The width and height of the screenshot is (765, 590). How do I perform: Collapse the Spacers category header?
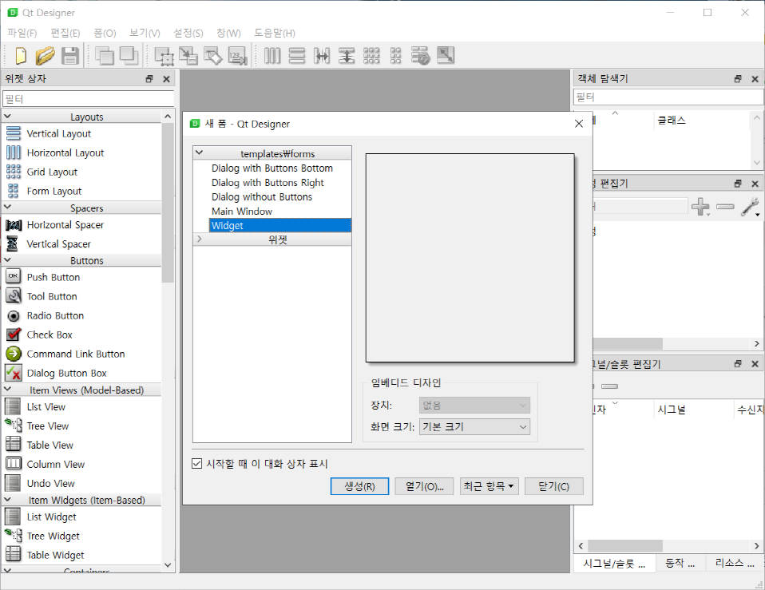pyautogui.click(x=8, y=208)
